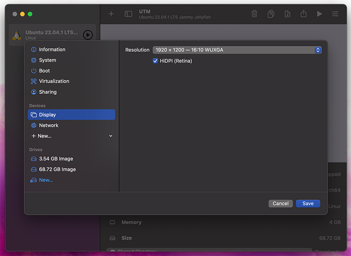The image size is (351, 256).
Task: Open the Virtualization settings section
Action: click(x=72, y=81)
